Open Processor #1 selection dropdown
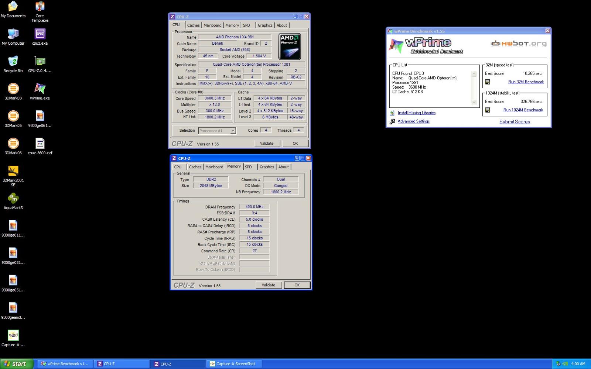Image resolution: width=591 pixels, height=369 pixels. [x=217, y=131]
